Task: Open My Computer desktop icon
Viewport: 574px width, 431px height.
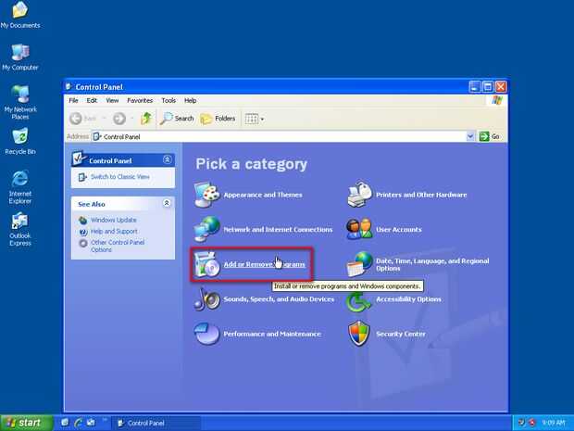Action: (x=20, y=57)
